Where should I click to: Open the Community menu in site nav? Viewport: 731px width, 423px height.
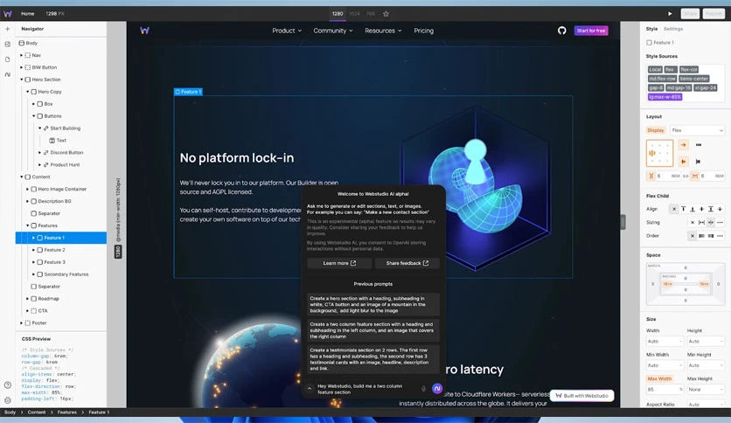333,31
